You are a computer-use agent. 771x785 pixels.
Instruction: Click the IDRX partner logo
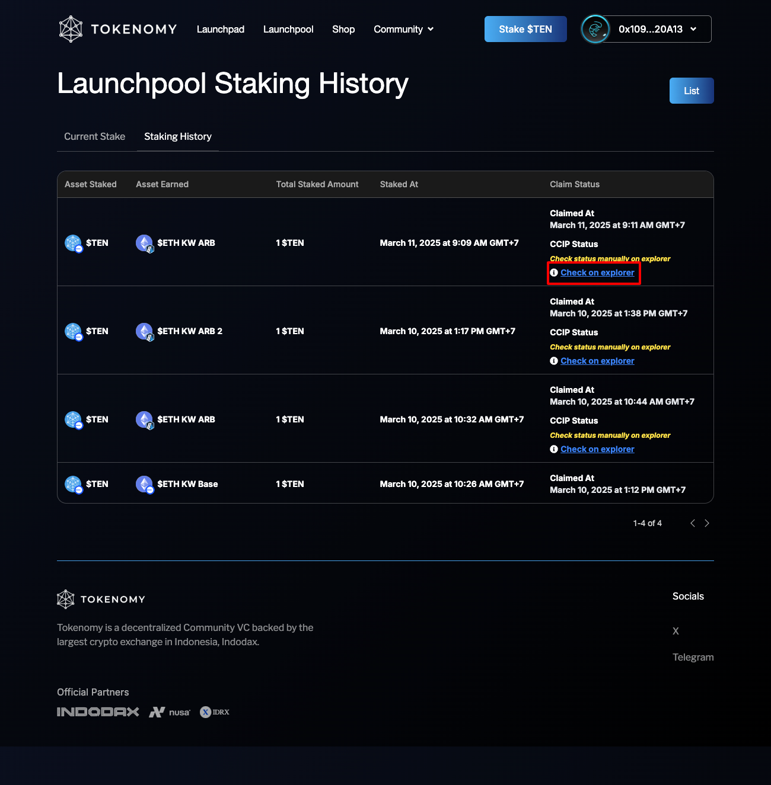tap(215, 712)
